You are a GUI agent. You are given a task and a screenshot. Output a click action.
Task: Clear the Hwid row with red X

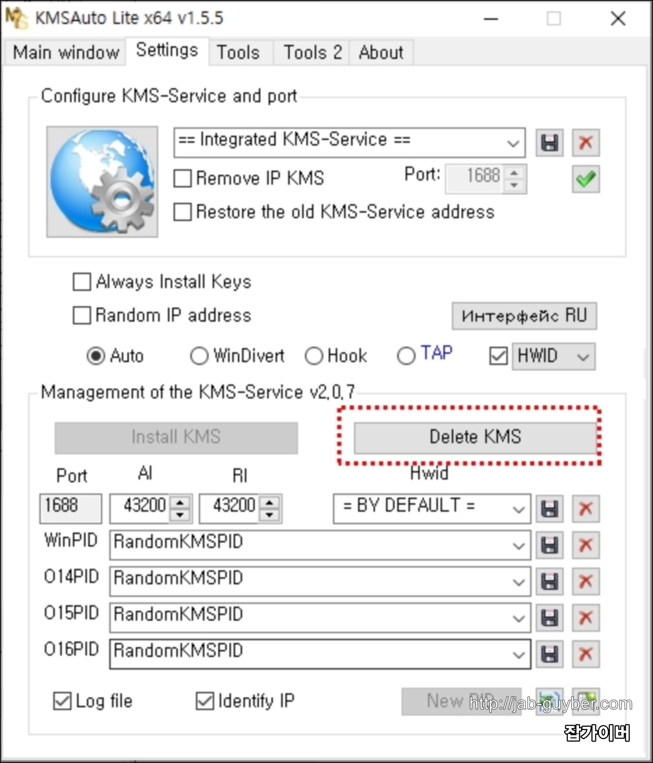(x=586, y=508)
